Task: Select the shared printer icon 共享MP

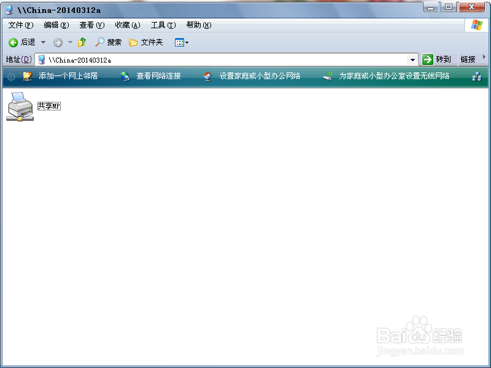Action: pyautogui.click(x=20, y=106)
